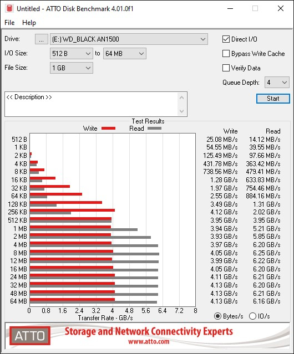
Task: Open the Help menu
Action: tap(29, 23)
